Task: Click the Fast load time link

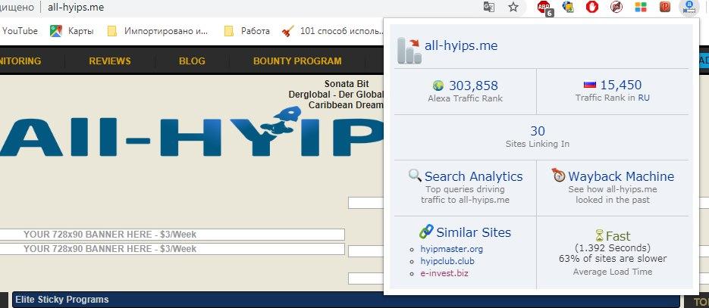Action: (618, 236)
